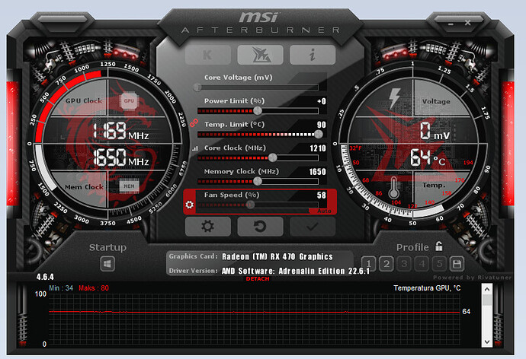Toggle the power/temp link chain icon

(194, 122)
